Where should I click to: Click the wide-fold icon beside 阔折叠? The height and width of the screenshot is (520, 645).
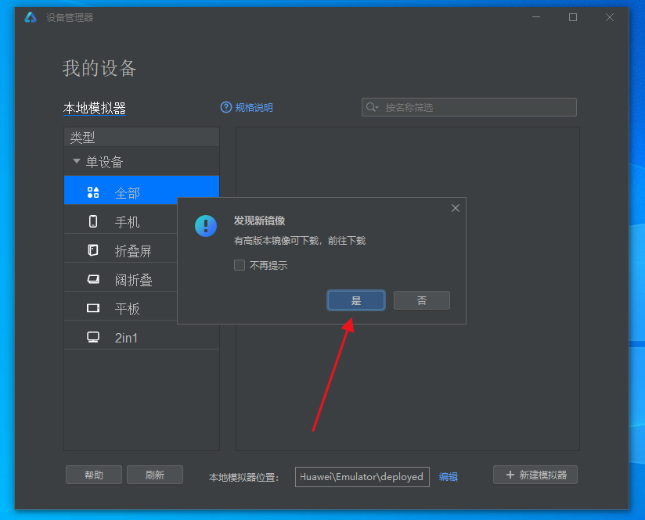click(93, 279)
